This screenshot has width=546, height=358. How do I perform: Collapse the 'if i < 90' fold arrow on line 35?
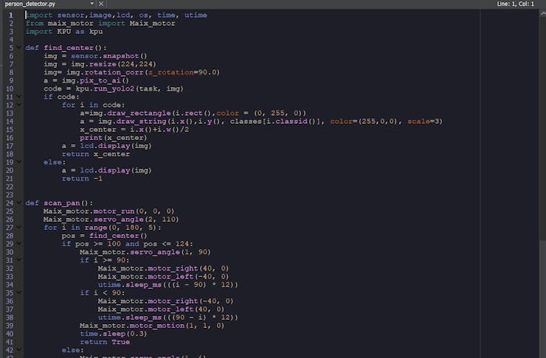[x=19, y=292]
